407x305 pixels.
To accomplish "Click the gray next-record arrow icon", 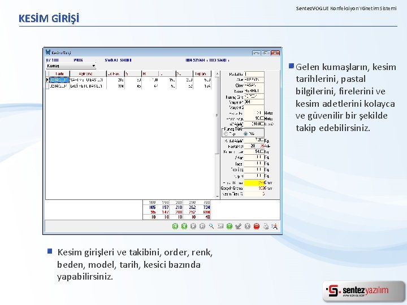I will [x=193, y=226].
